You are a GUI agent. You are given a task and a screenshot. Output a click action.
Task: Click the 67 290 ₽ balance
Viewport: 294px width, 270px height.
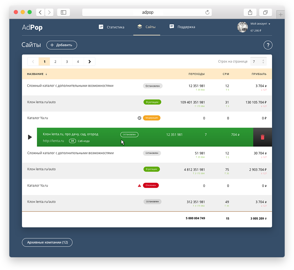point(256,31)
